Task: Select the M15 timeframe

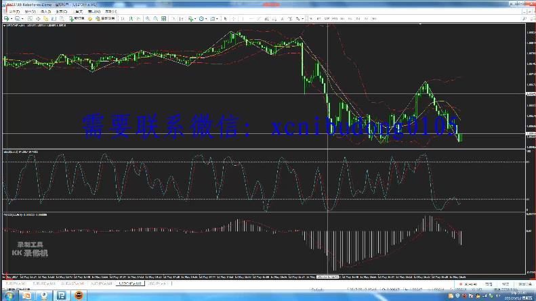Action: click(327, 19)
